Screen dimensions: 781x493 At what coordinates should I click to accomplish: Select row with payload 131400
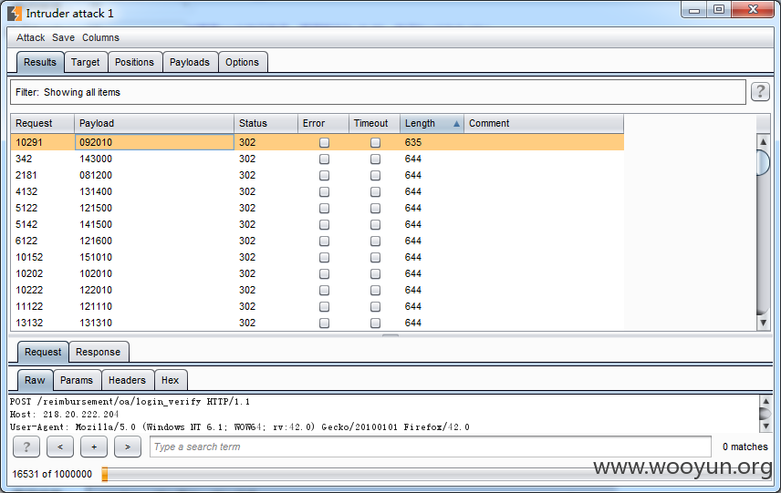click(318, 192)
